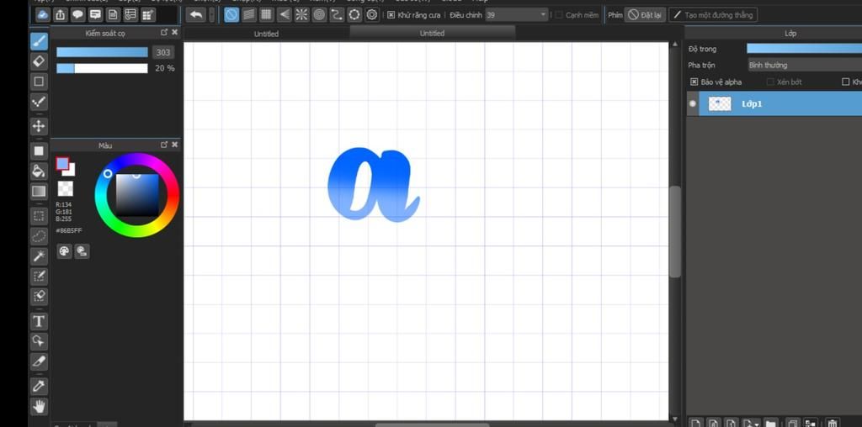Screen dimensions: 862x427
Task: Toggle the Khử răng cưa checkbox
Action: pos(391,15)
